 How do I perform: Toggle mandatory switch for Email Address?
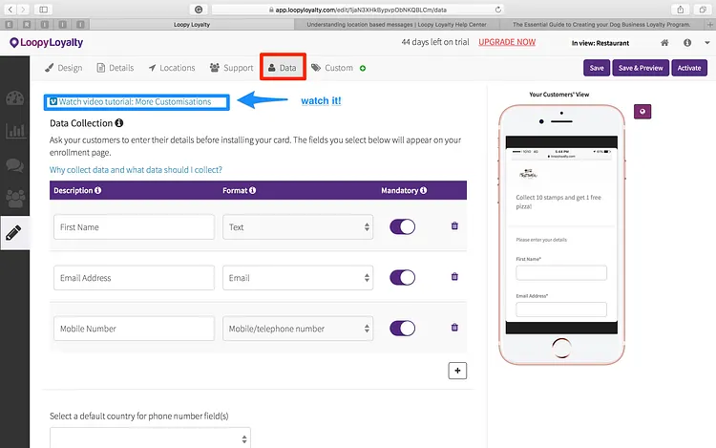[x=402, y=277]
